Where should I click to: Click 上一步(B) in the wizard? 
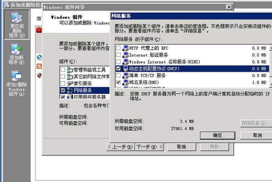(120, 147)
